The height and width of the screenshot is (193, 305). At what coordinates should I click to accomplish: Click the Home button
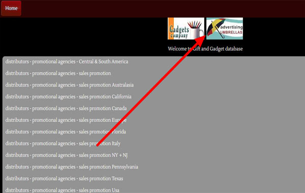[11, 8]
